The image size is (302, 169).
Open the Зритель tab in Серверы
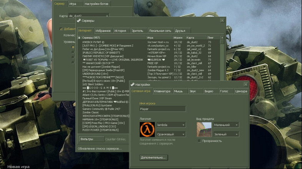tap(138, 31)
